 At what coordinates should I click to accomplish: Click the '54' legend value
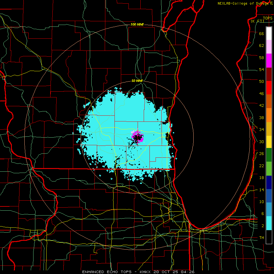click(262, 69)
